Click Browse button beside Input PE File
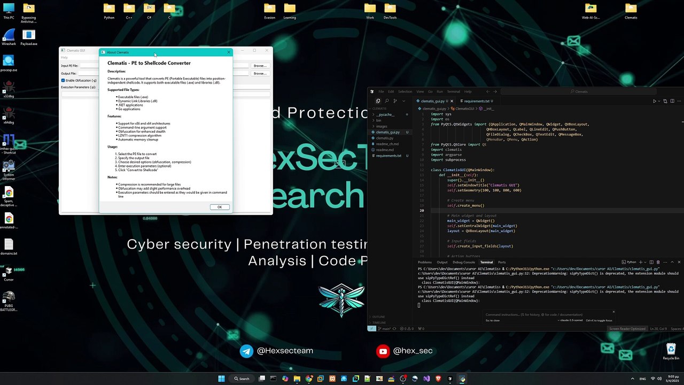Screen dimensions: 684x385 pyautogui.click(x=260, y=66)
